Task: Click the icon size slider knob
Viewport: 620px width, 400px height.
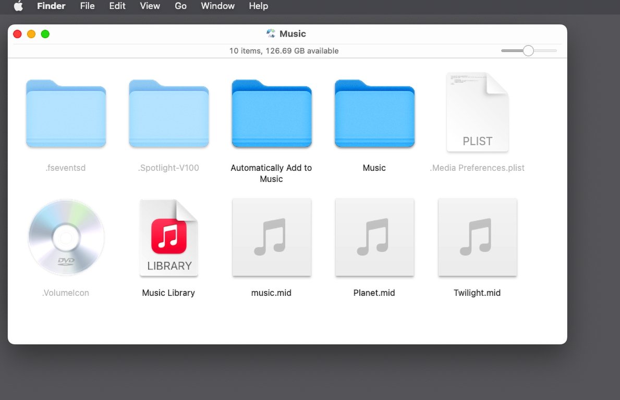Action: [x=528, y=51]
